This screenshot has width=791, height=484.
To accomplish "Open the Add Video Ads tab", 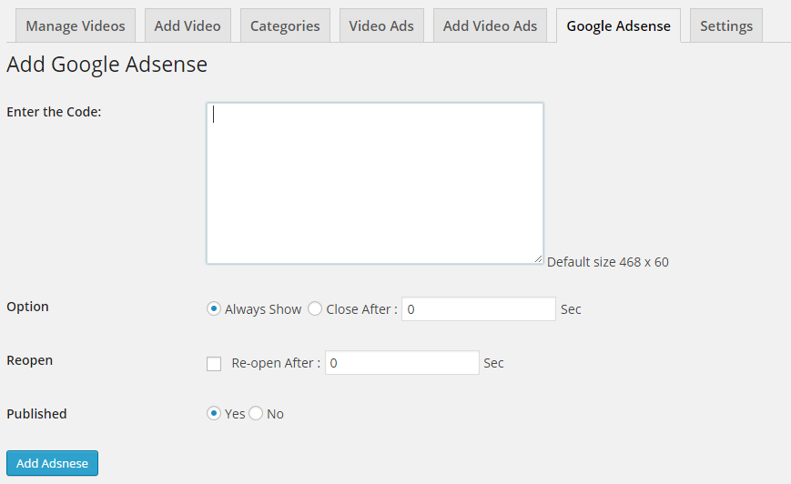I will tap(490, 25).
